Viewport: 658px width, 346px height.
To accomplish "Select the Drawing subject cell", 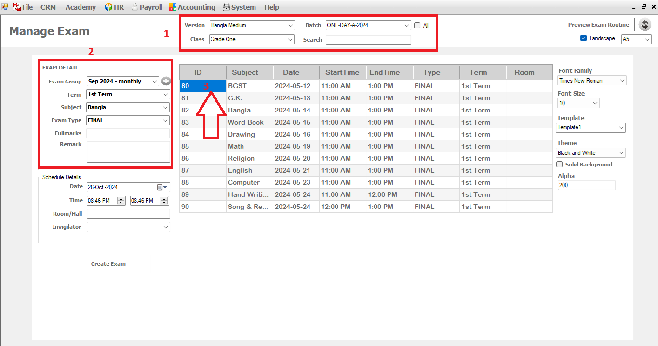I will click(250, 134).
